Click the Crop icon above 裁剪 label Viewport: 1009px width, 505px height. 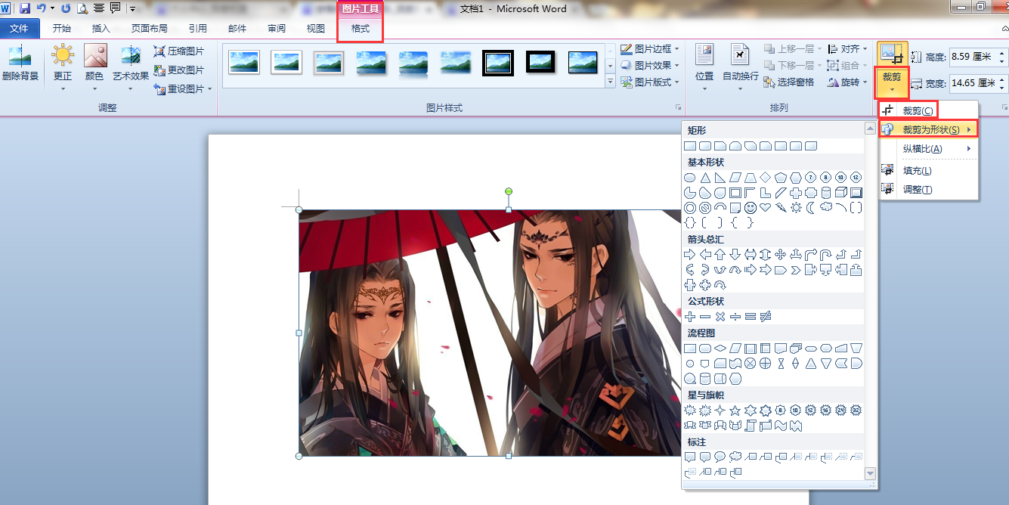892,54
